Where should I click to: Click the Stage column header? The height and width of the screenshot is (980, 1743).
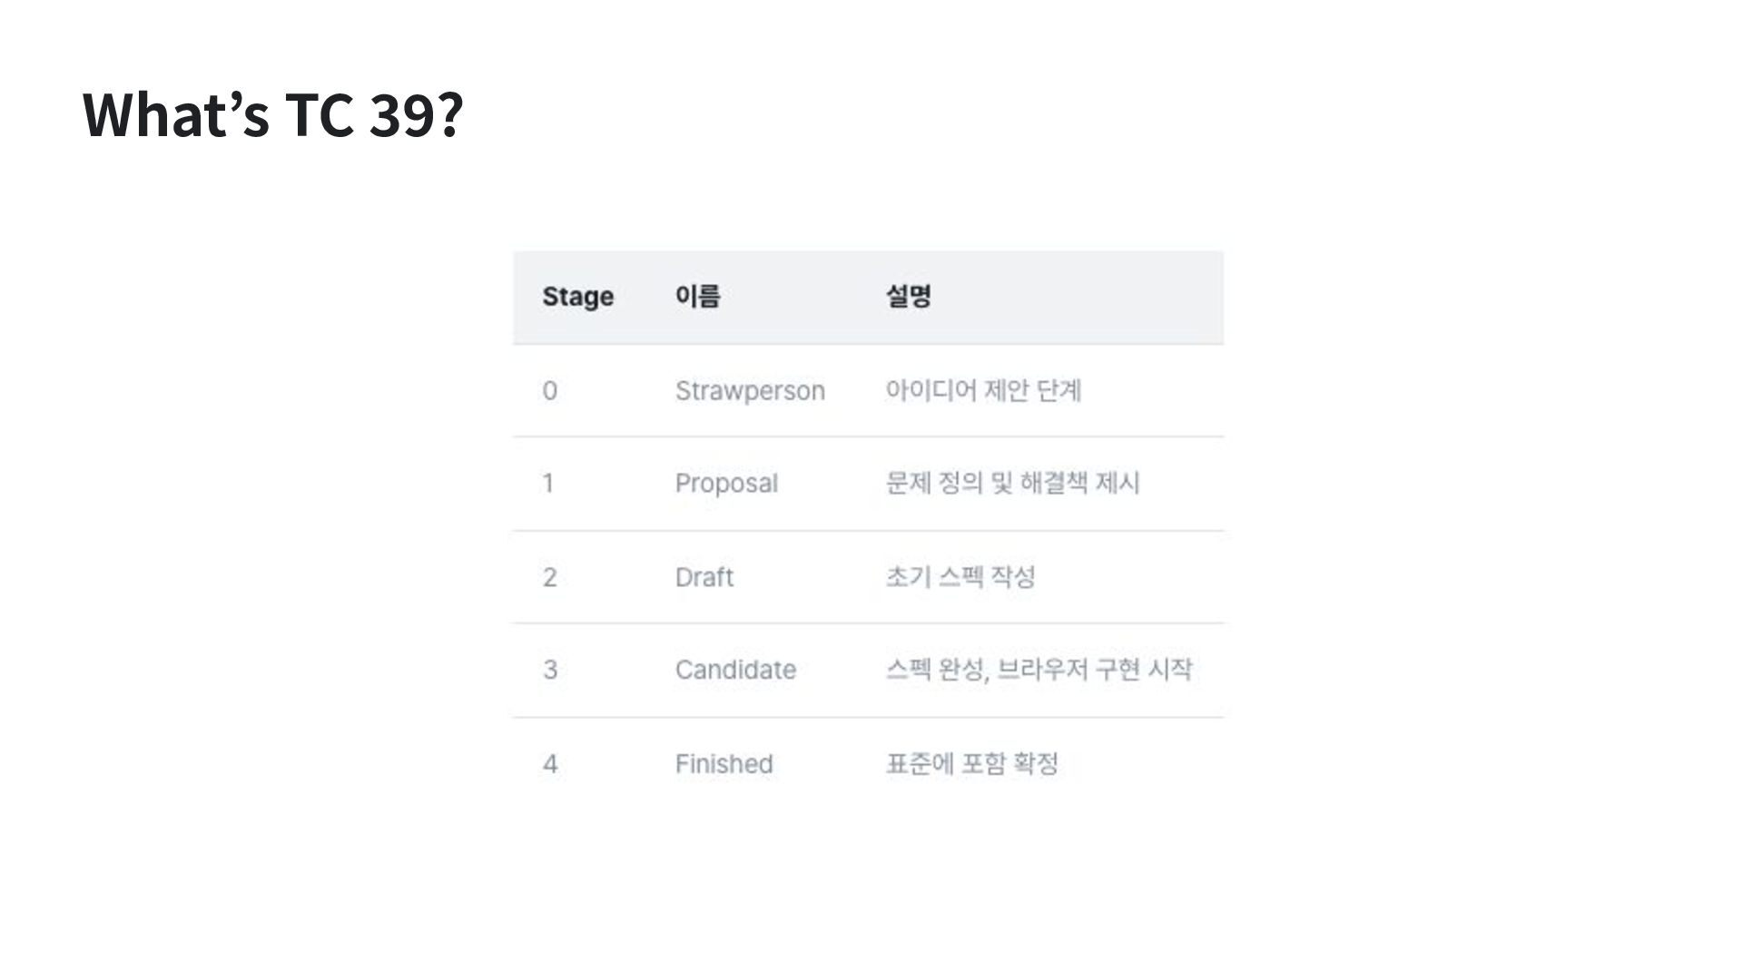coord(577,297)
